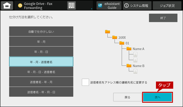183x107 pixels.
Task: Tap the 次へ button
Action: coord(157,97)
